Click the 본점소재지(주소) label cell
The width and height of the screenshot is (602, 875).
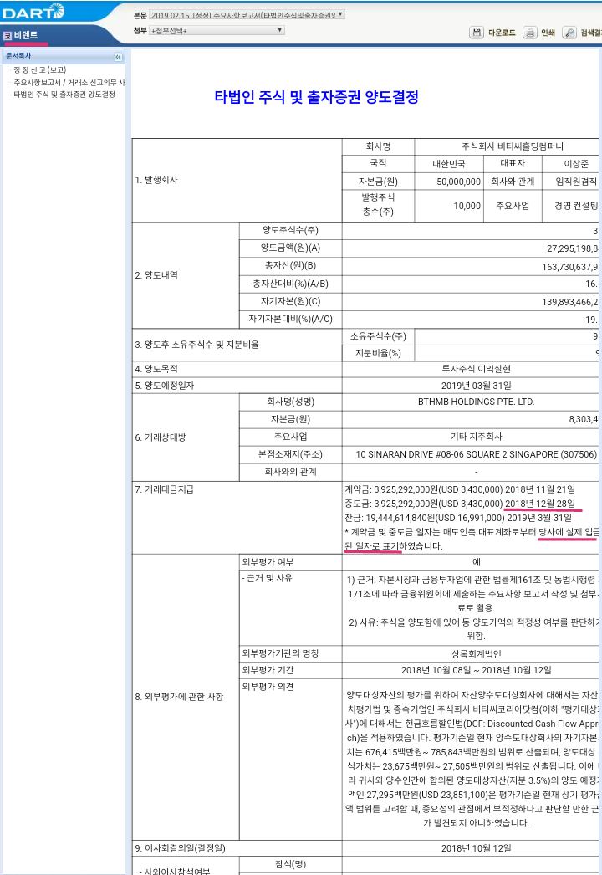coord(291,454)
